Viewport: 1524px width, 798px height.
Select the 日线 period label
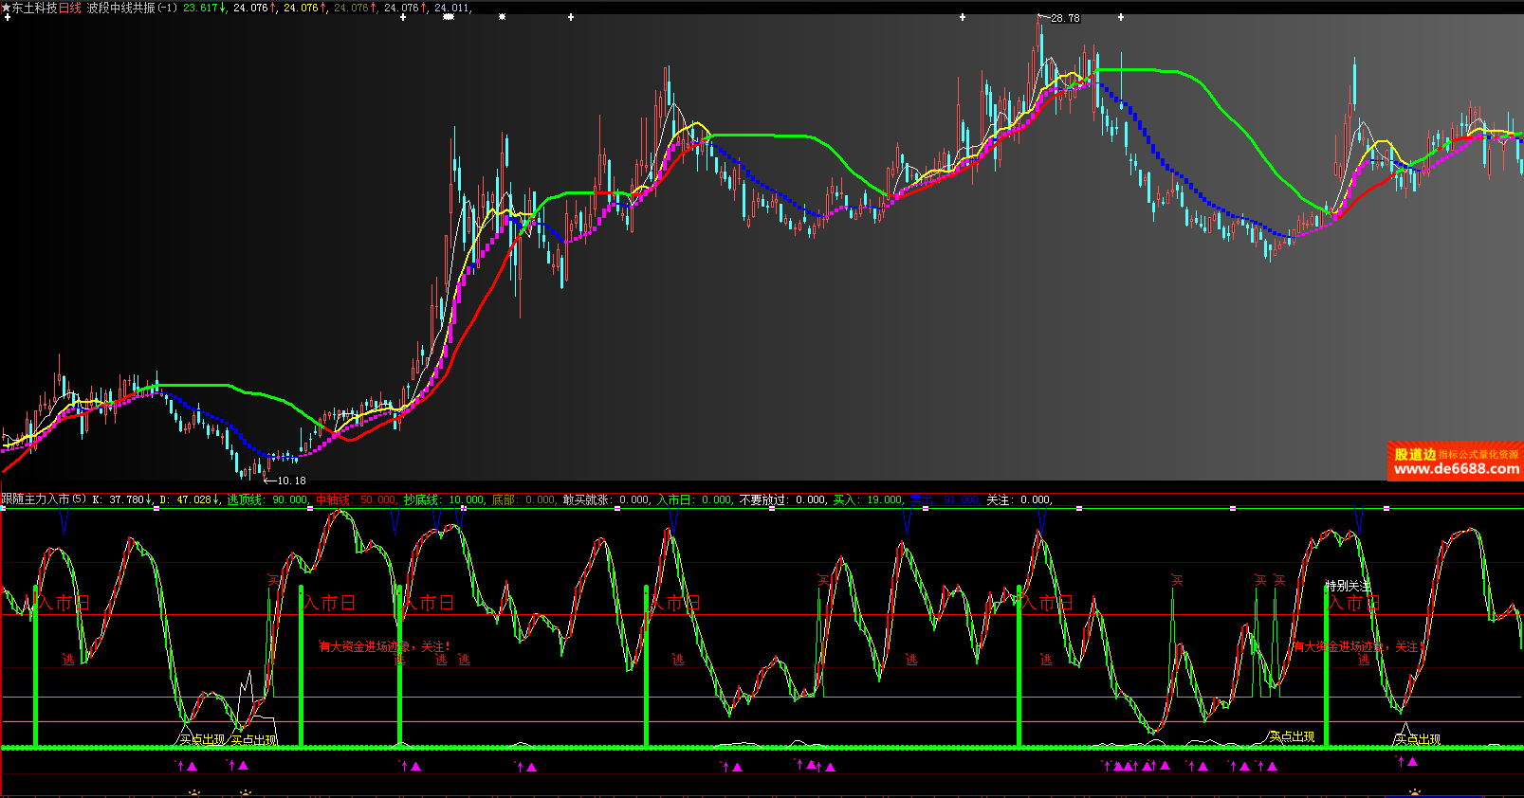[70, 8]
